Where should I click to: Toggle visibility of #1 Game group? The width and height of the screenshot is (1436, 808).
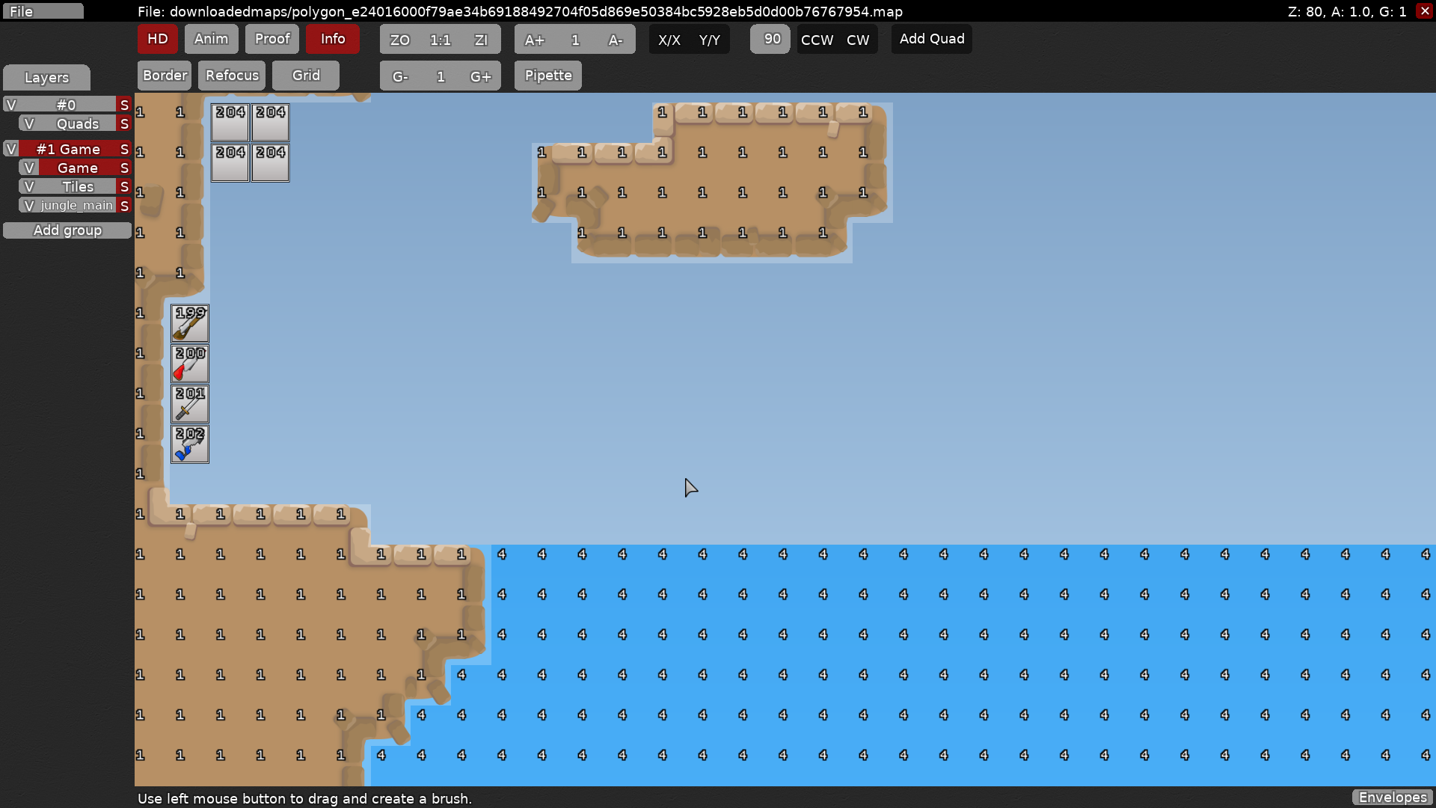(10, 149)
